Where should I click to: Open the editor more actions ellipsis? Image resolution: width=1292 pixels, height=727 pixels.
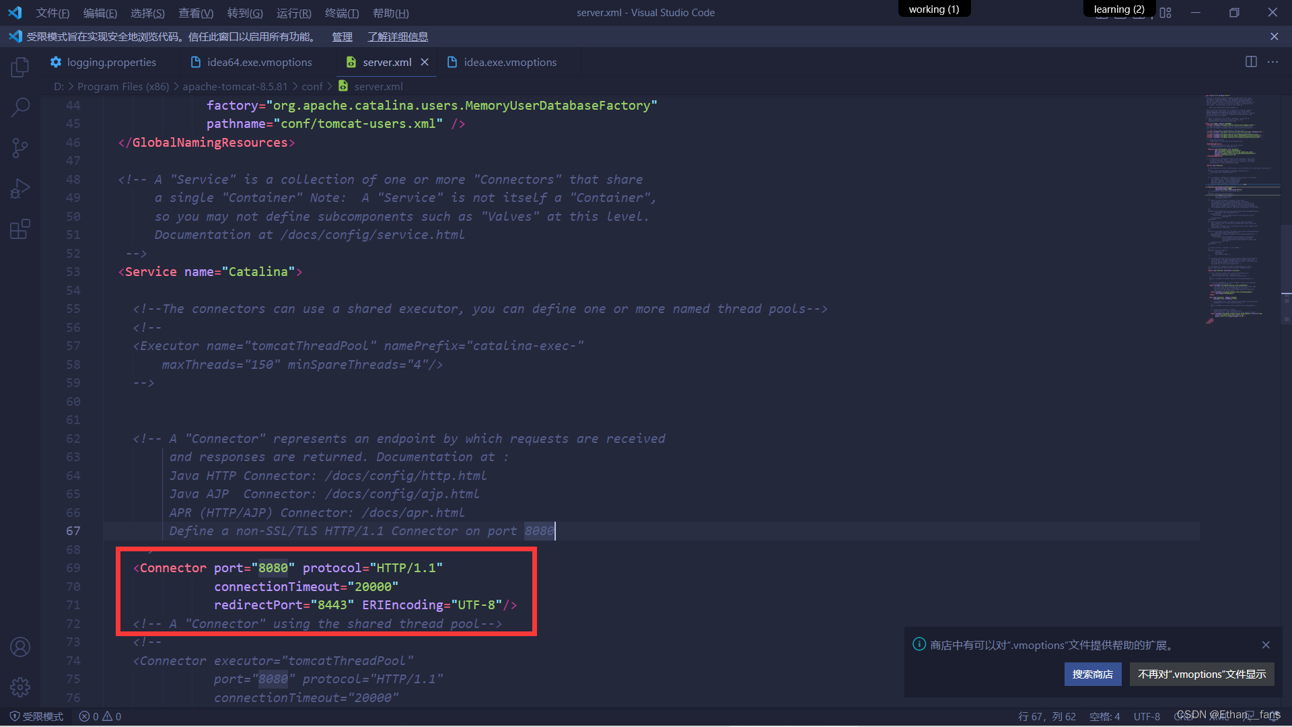[x=1272, y=62]
